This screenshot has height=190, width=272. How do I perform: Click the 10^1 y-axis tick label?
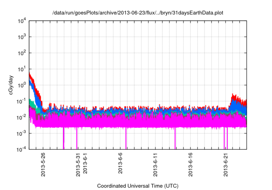(x=22, y=69)
